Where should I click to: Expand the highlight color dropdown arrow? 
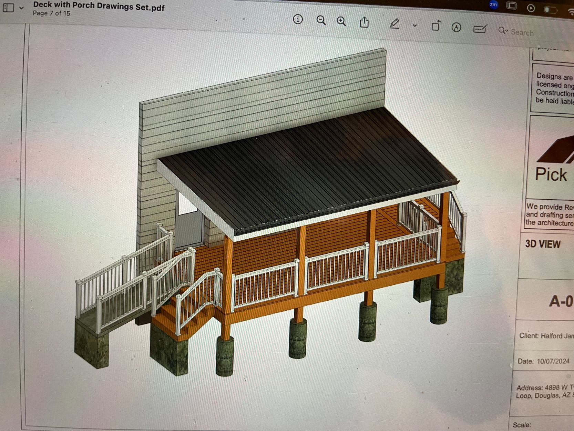tap(415, 26)
